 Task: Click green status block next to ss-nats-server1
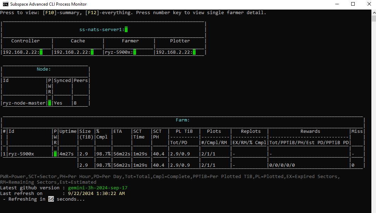pyautogui.click(x=126, y=29)
